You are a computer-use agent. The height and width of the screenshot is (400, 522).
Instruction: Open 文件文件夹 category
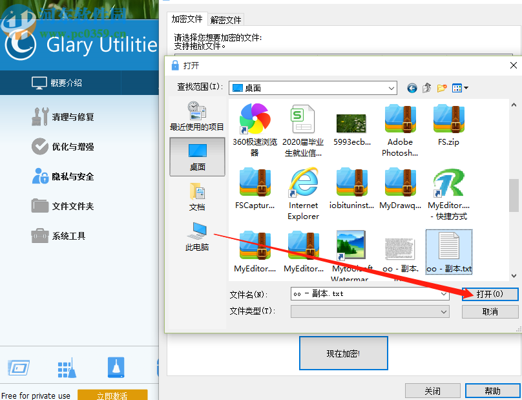63,206
